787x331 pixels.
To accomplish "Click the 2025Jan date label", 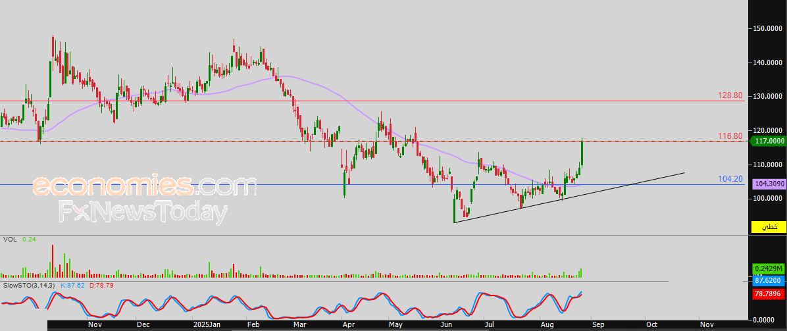I will (x=207, y=326).
